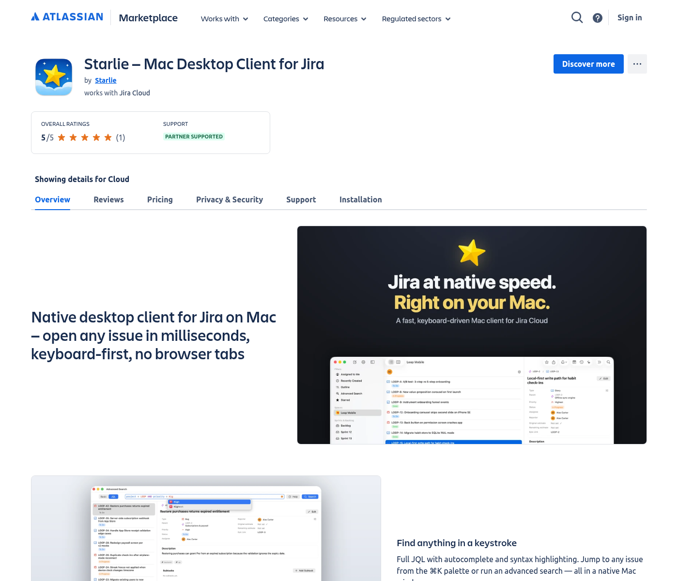Open the three-dot more actions button
This screenshot has height=581, width=678.
click(x=637, y=64)
